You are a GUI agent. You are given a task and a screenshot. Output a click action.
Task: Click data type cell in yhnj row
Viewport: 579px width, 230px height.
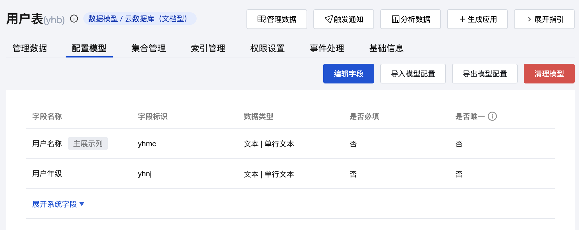[x=269, y=174]
